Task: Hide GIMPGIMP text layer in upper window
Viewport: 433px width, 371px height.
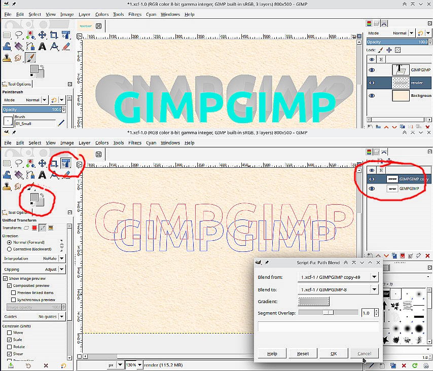Action: click(x=372, y=70)
